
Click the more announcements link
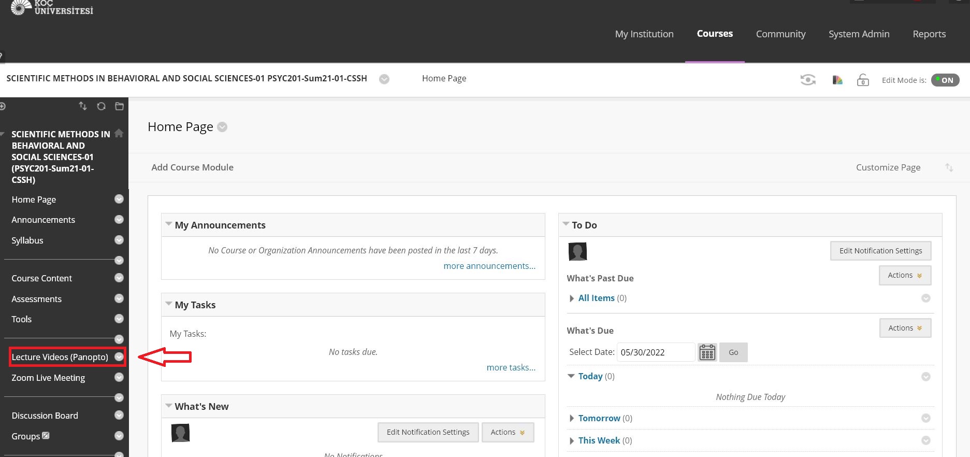point(489,266)
